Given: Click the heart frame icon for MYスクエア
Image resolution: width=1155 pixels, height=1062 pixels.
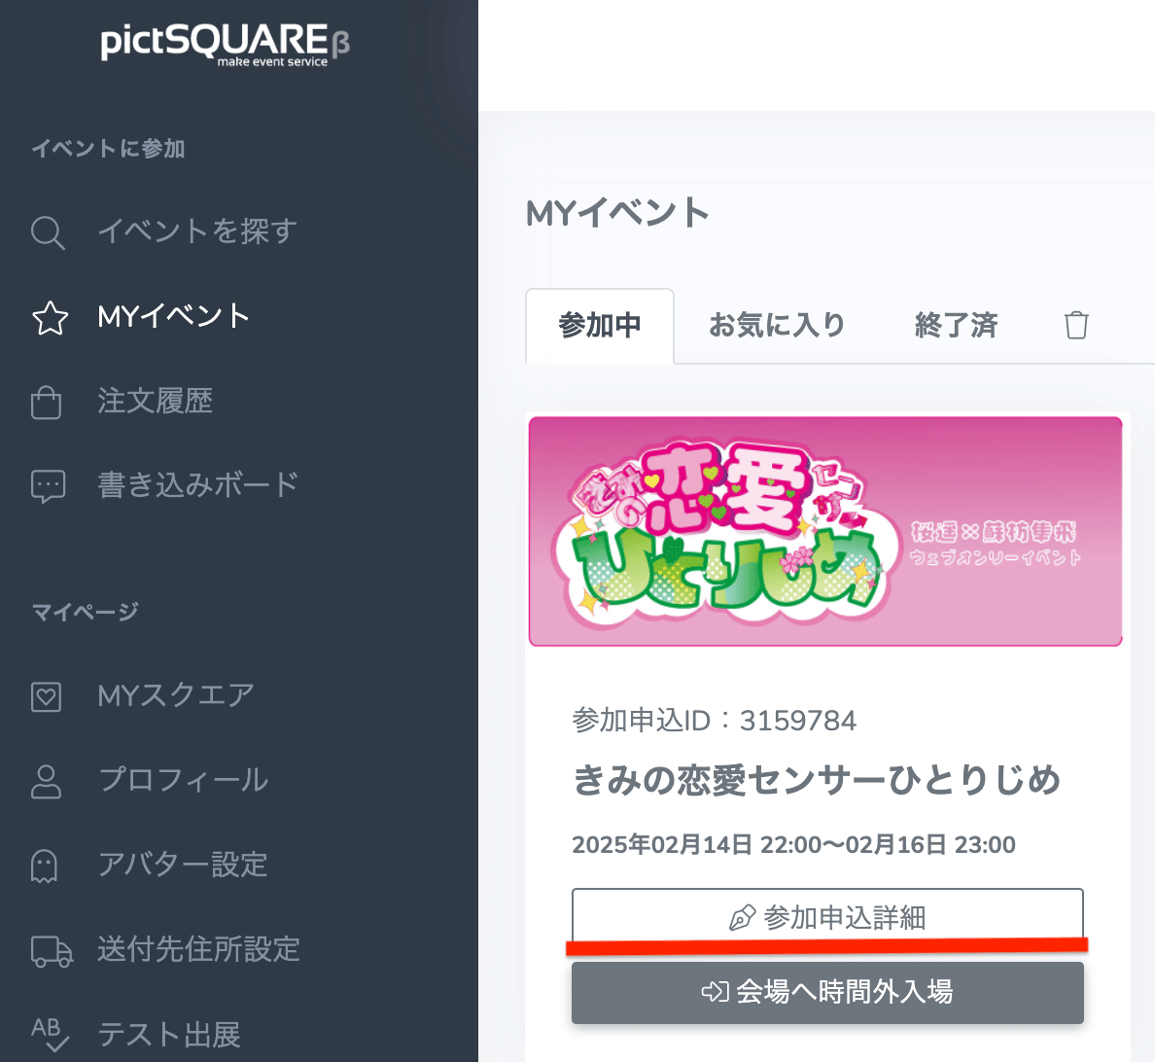Looking at the screenshot, I should click(46, 696).
